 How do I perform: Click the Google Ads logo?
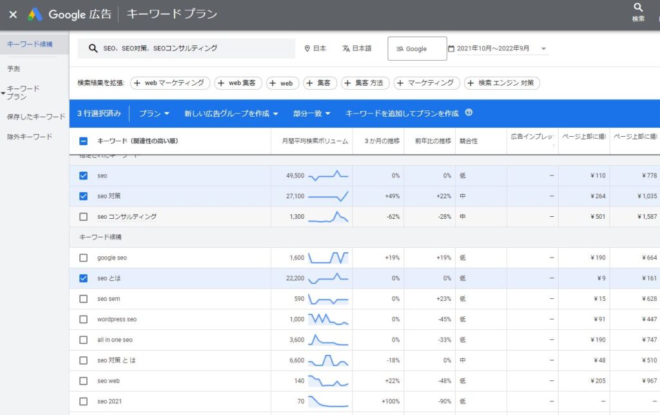tap(35, 14)
